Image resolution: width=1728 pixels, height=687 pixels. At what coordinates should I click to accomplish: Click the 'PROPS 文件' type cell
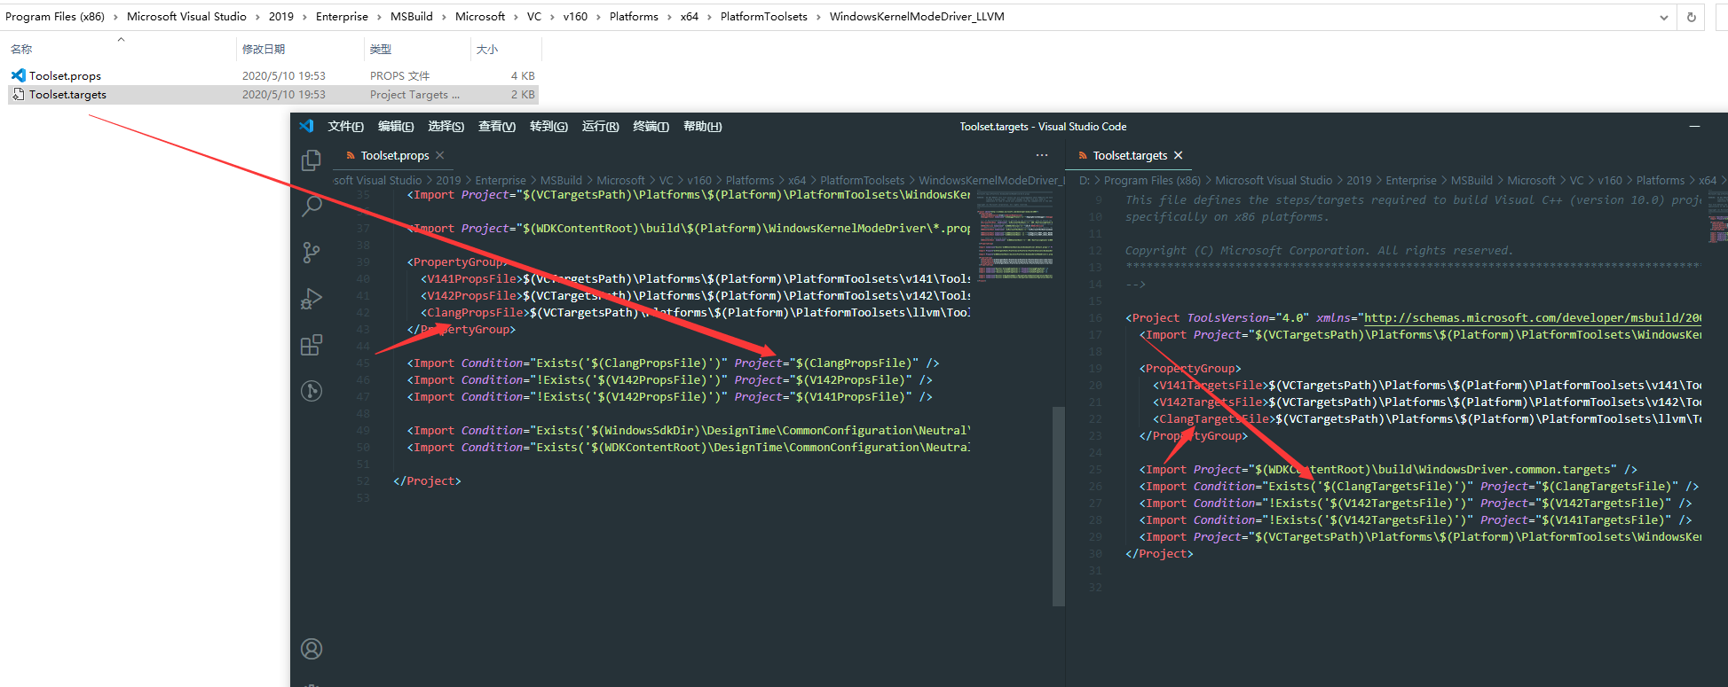pyautogui.click(x=400, y=76)
